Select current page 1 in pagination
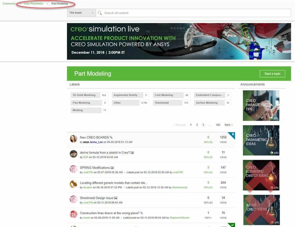 coord(191,125)
